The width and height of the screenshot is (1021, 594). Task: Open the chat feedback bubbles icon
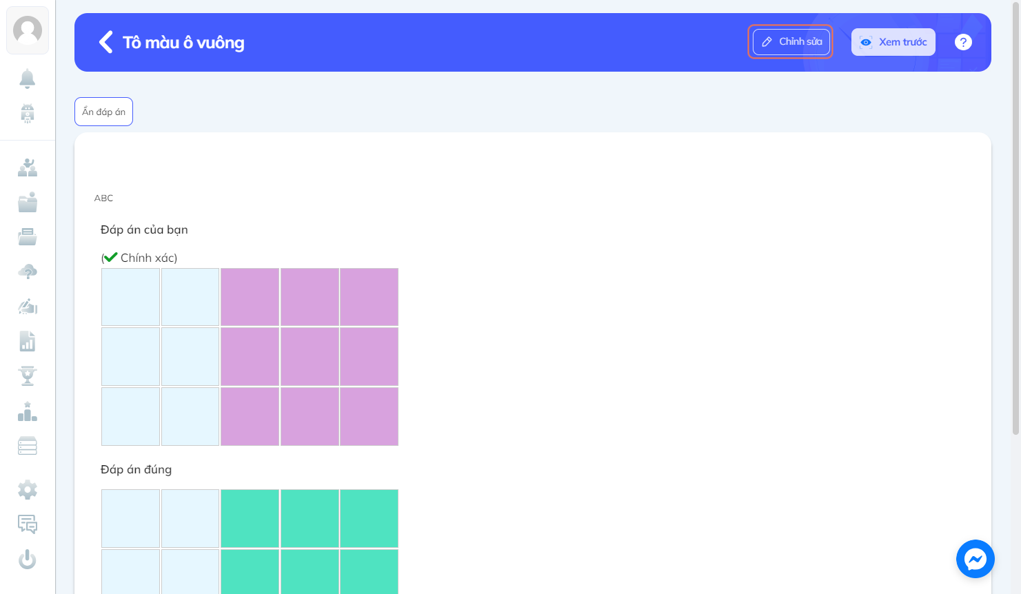tap(28, 524)
